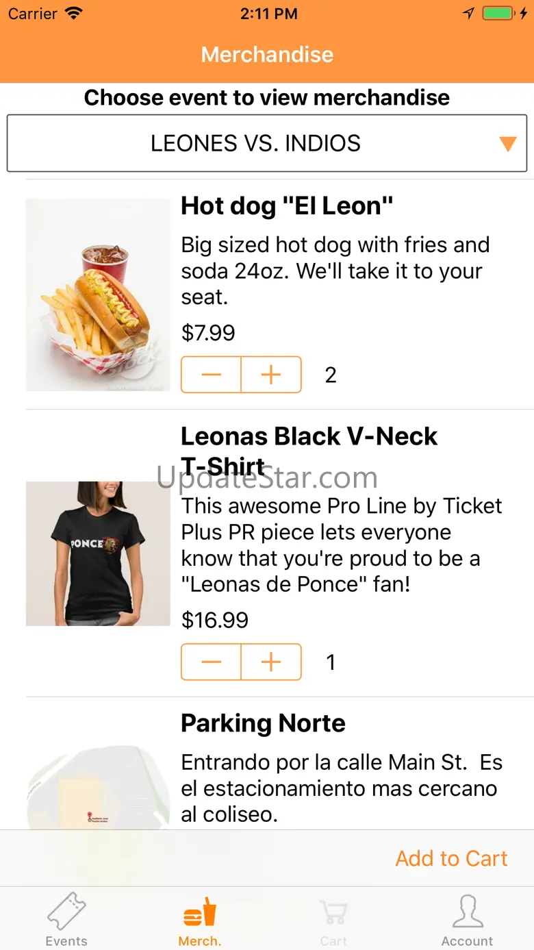The height and width of the screenshot is (950, 534).
Task: Tap the location arrow status icon
Action: (468, 14)
